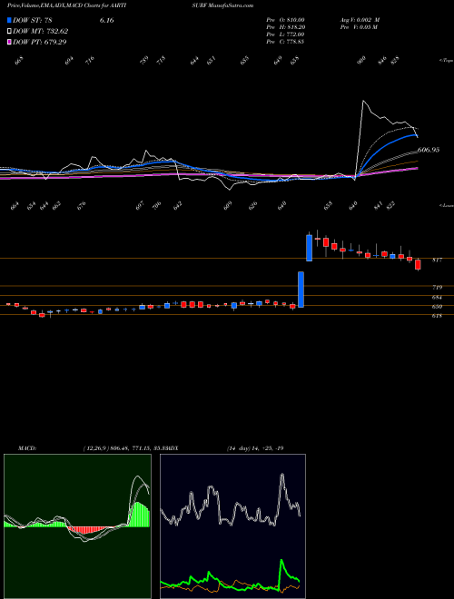Click the white DOW MT legend swatch
This screenshot has height=599, width=454.
10,32
